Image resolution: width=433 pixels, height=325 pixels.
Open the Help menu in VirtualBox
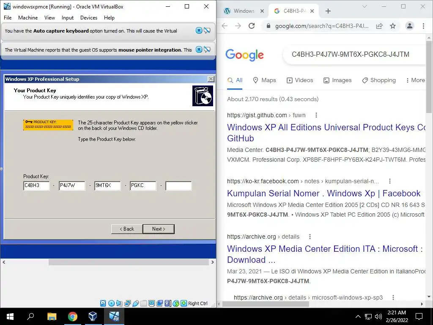click(110, 18)
